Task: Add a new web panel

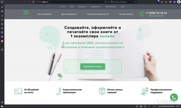Action: [2, 50]
